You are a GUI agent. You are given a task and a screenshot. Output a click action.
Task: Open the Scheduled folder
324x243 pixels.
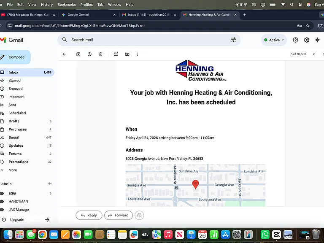pyautogui.click(x=27, y=113)
